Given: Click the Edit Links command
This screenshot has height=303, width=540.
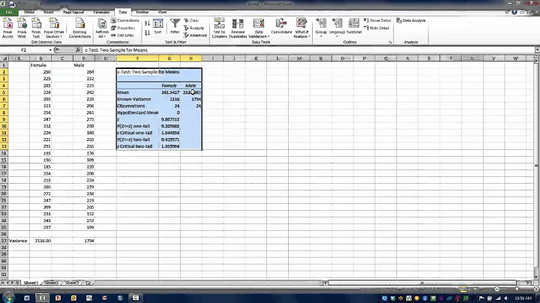Looking at the screenshot, I should coord(122,35).
